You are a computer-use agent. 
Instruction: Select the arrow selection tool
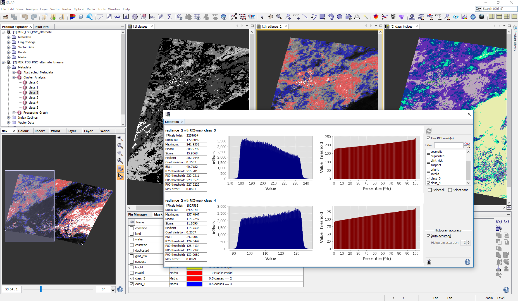262,17
